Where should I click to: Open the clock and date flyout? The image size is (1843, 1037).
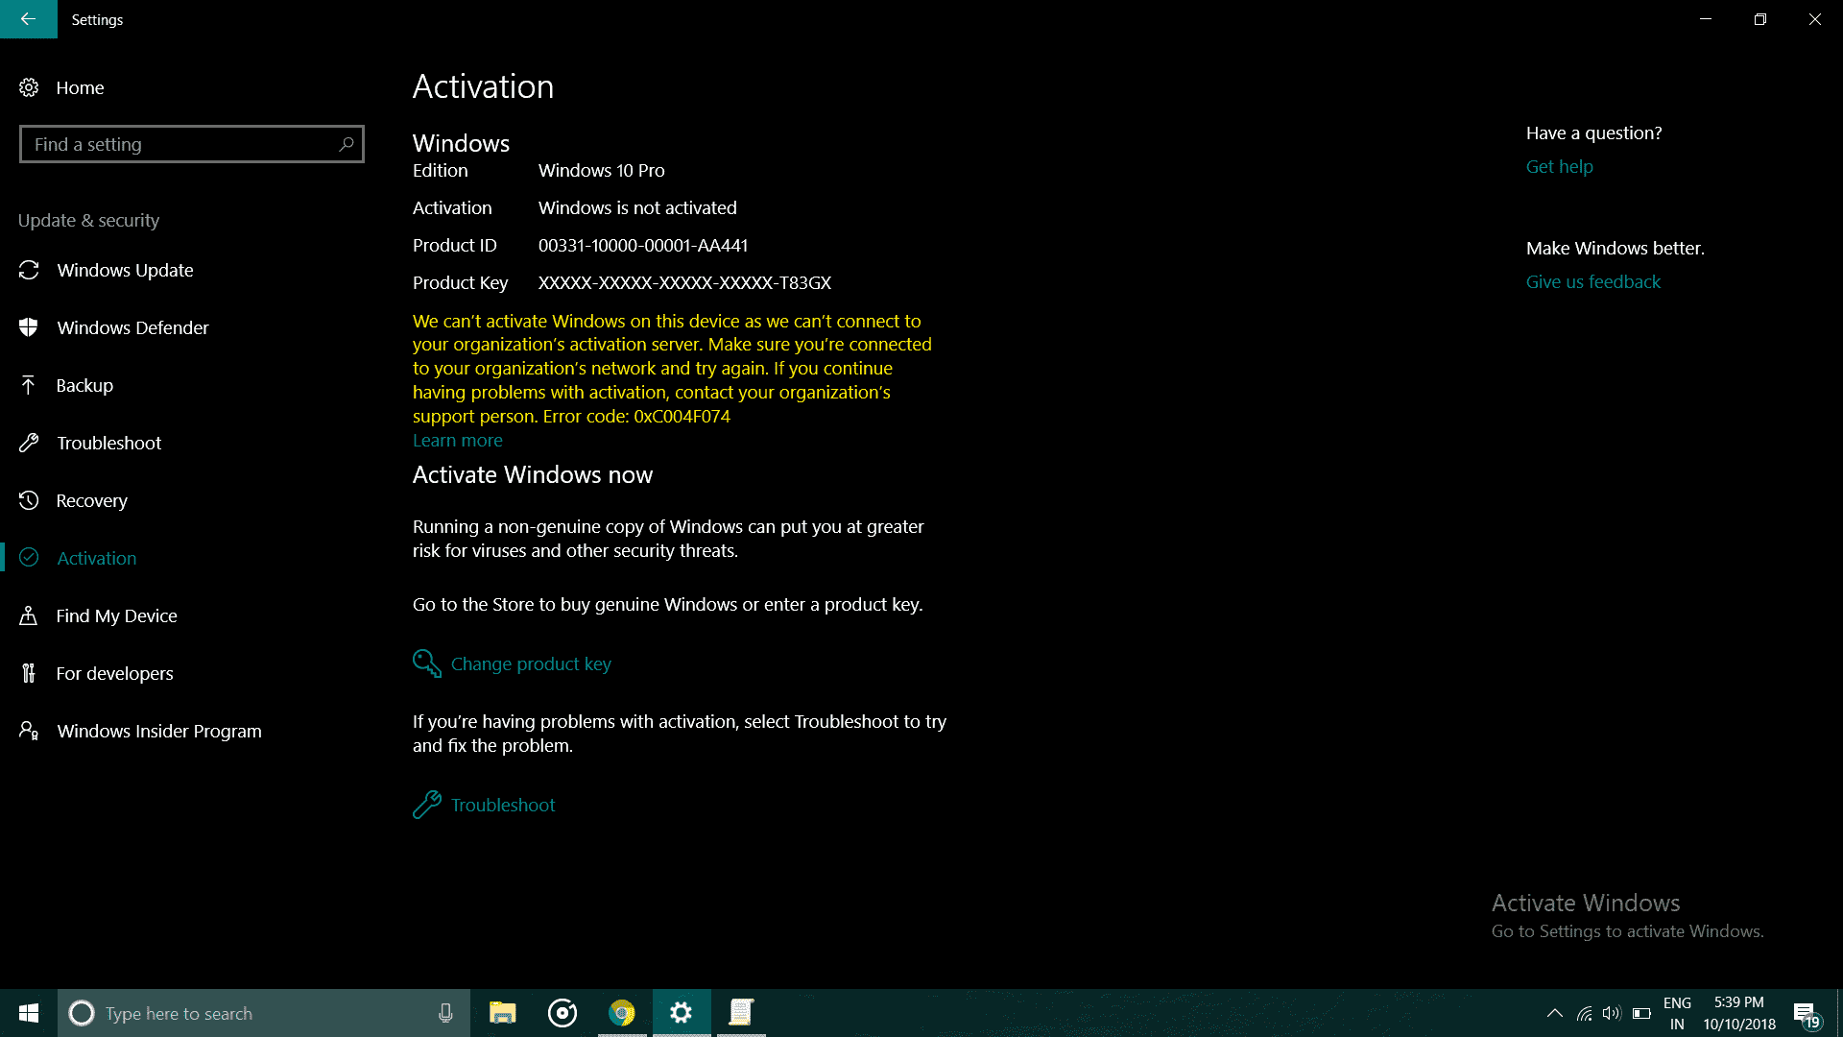pyautogui.click(x=1739, y=1013)
